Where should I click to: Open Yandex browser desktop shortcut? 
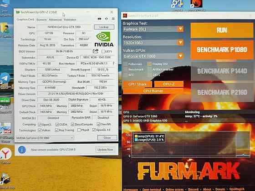[5, 154]
